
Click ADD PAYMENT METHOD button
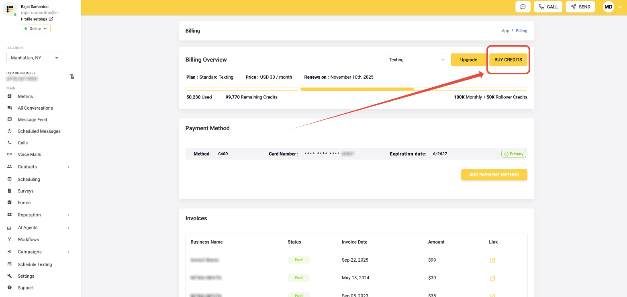[x=494, y=175]
